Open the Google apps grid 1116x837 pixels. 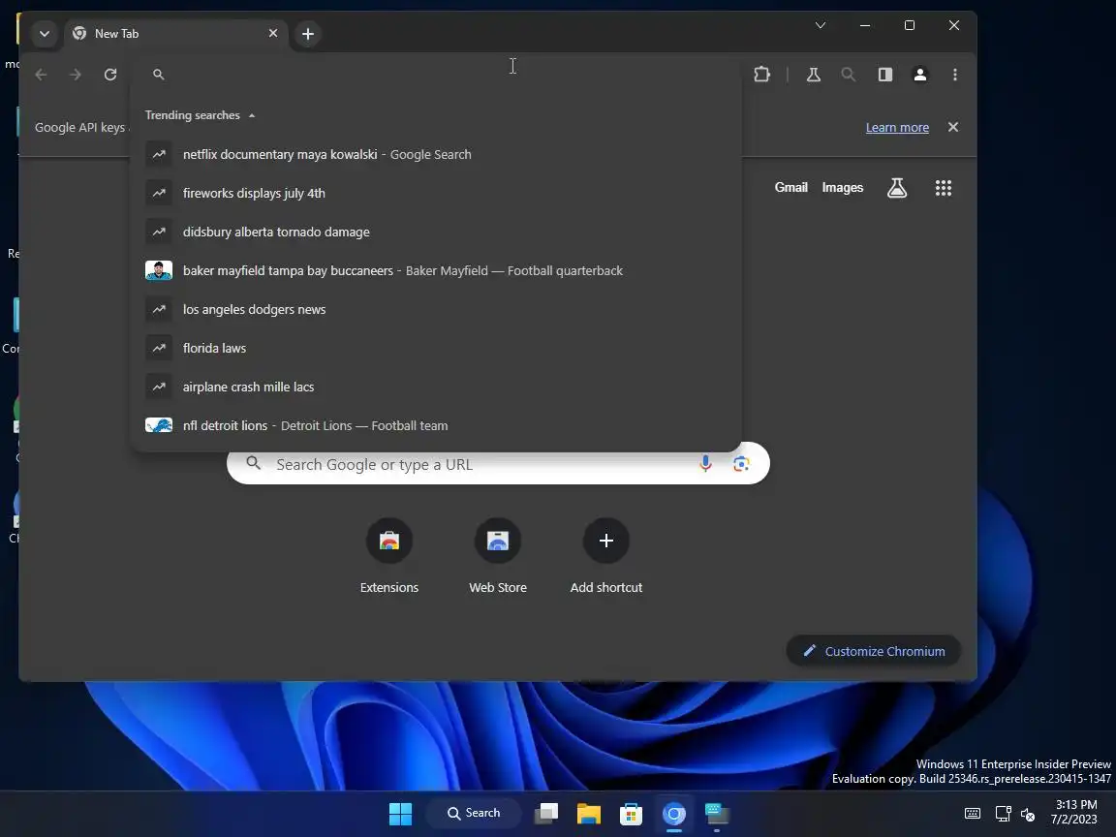(943, 188)
